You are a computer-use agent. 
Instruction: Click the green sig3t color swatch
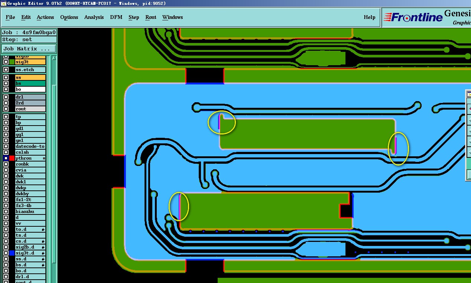click(x=12, y=62)
